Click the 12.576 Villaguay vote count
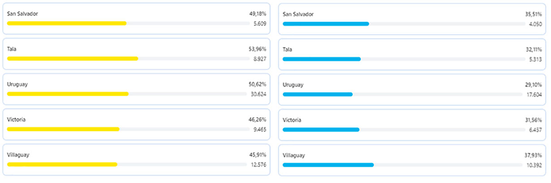Image resolution: width=551 pixels, height=183 pixels. coord(258,164)
